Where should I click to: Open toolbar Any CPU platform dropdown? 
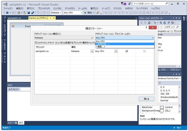(73, 13)
